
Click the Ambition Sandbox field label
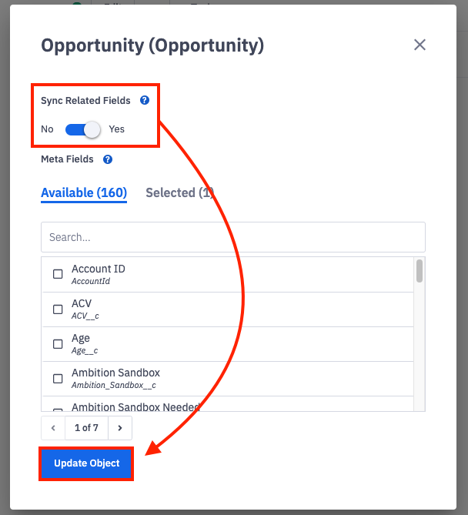[x=115, y=373]
